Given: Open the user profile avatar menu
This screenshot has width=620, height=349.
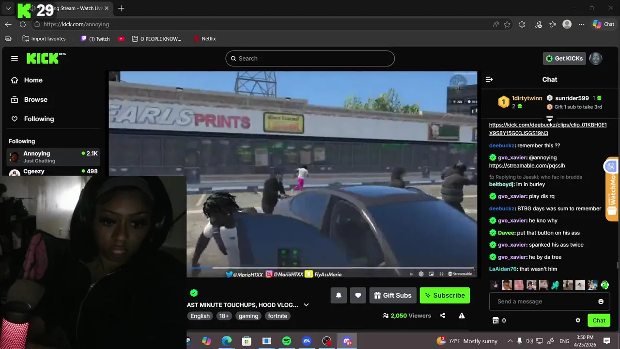Looking at the screenshot, I should point(596,58).
